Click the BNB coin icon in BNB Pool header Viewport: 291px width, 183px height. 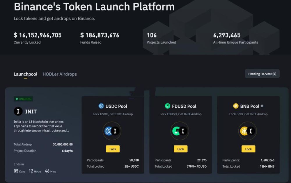(235, 106)
